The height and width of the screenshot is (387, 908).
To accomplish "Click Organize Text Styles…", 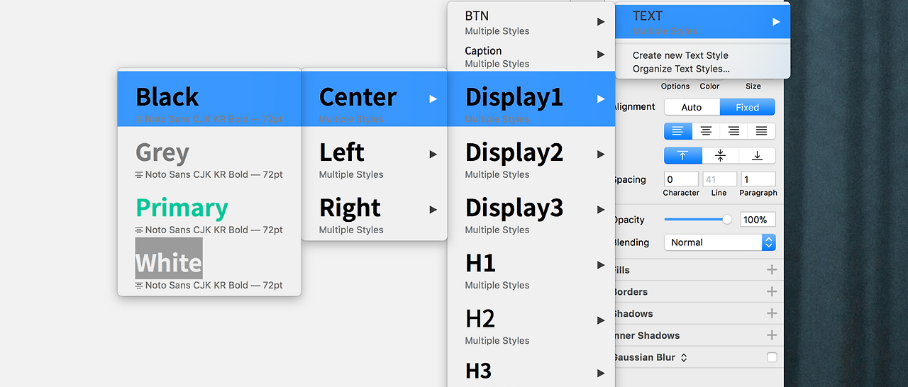I will pos(681,69).
